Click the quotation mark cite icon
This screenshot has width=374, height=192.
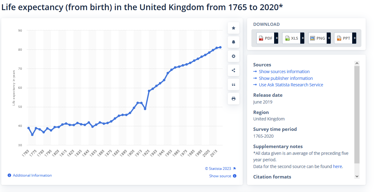(234, 84)
